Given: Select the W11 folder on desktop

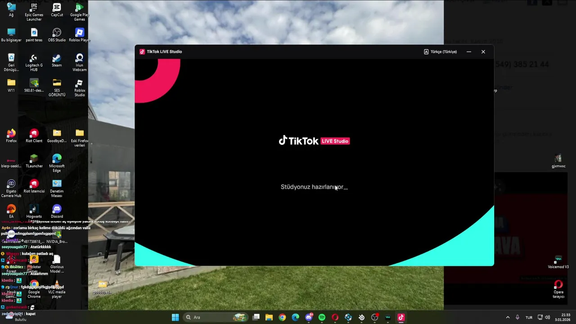Looking at the screenshot, I should point(11,85).
